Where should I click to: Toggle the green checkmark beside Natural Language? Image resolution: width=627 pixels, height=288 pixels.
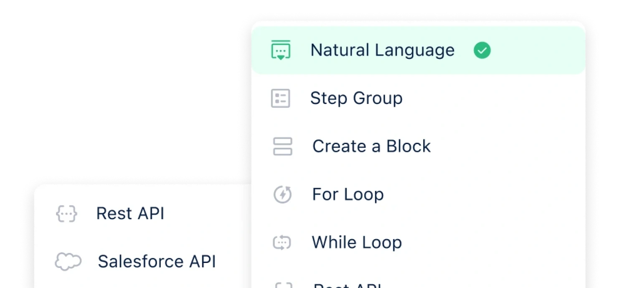click(x=482, y=51)
